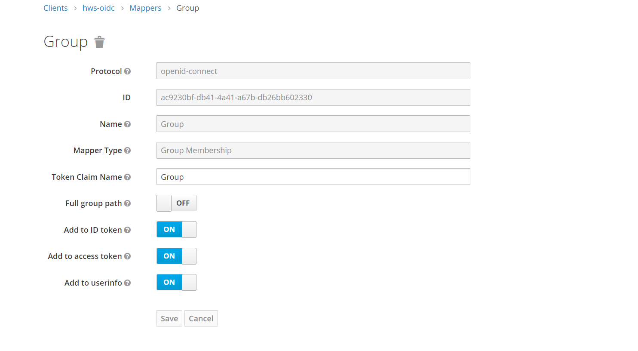Click the disabled Mapper Type field
The height and width of the screenshot is (351, 638).
(313, 151)
